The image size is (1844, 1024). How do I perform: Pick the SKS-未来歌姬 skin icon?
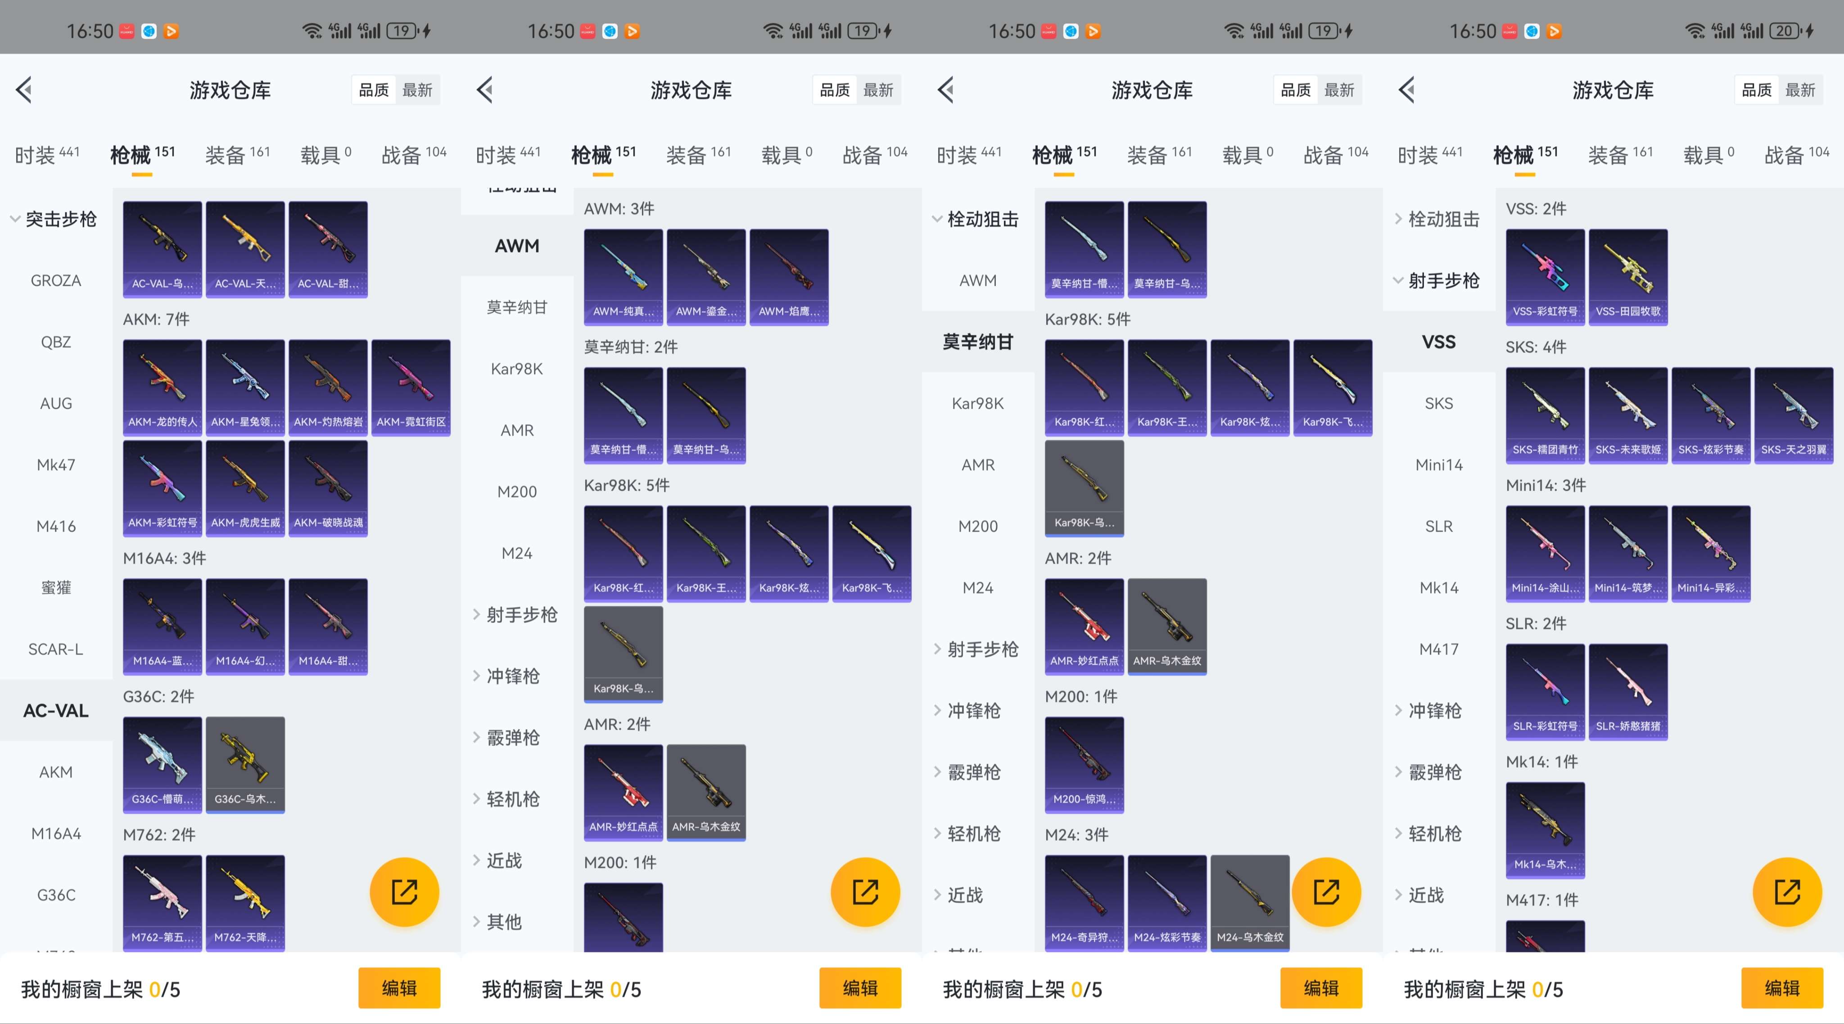pos(1628,415)
